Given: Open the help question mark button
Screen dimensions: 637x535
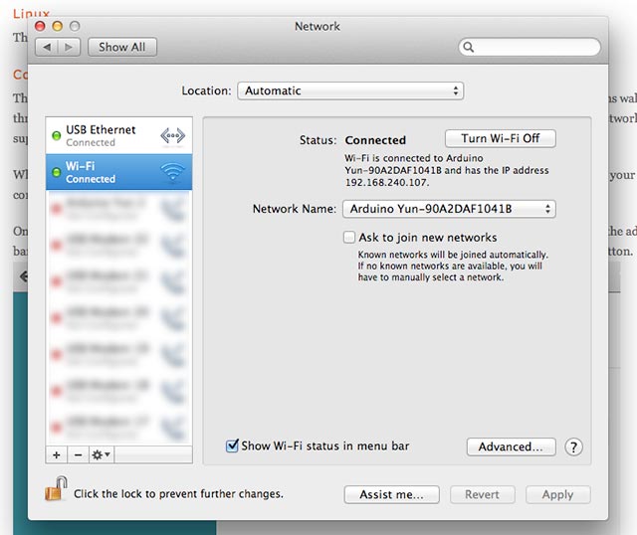Looking at the screenshot, I should [x=574, y=447].
